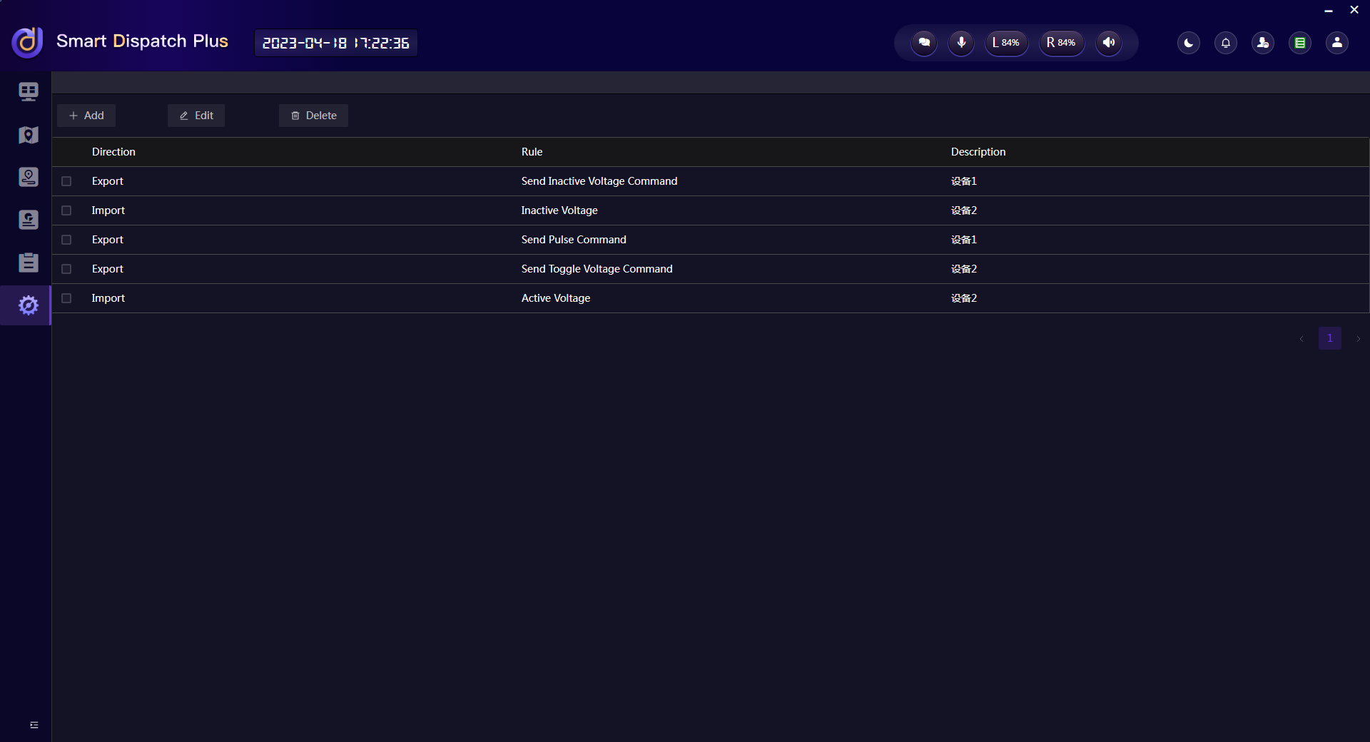This screenshot has height=742, width=1370.
Task: Enable dark mode with the moon icon
Action: [x=1188, y=43]
